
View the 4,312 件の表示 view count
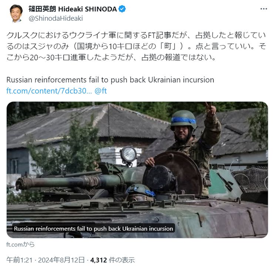click(x=113, y=260)
